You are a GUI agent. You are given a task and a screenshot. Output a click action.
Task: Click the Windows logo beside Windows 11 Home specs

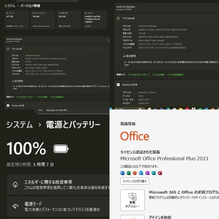click(x=118, y=85)
